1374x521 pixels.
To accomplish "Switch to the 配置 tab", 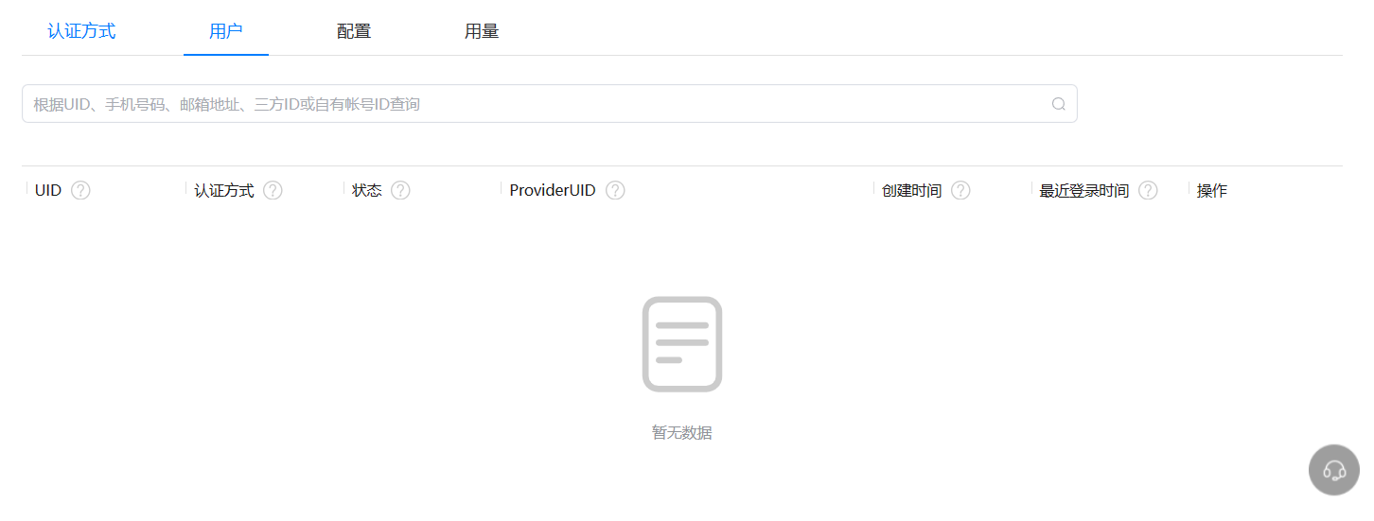I will [x=354, y=31].
